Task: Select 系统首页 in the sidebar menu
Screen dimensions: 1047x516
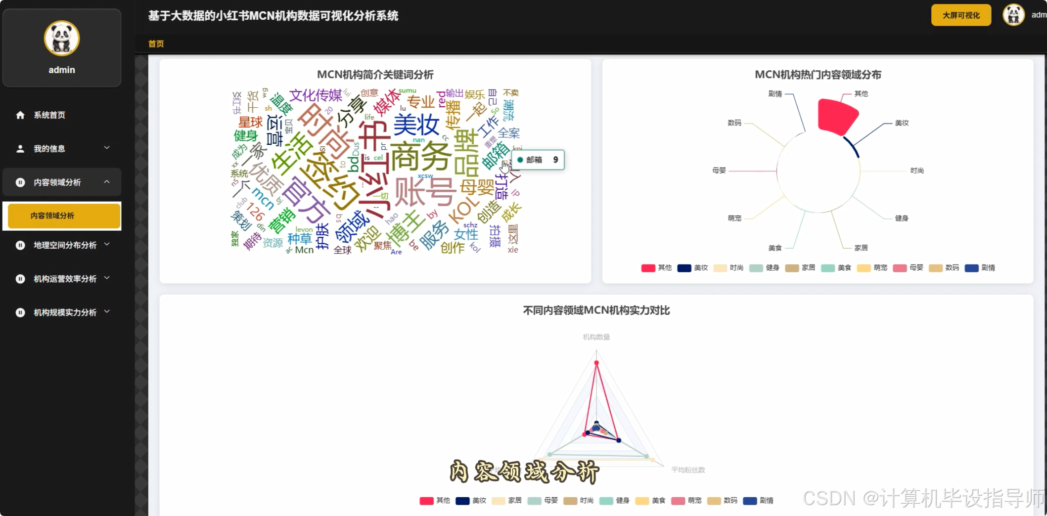Action: tap(48, 115)
